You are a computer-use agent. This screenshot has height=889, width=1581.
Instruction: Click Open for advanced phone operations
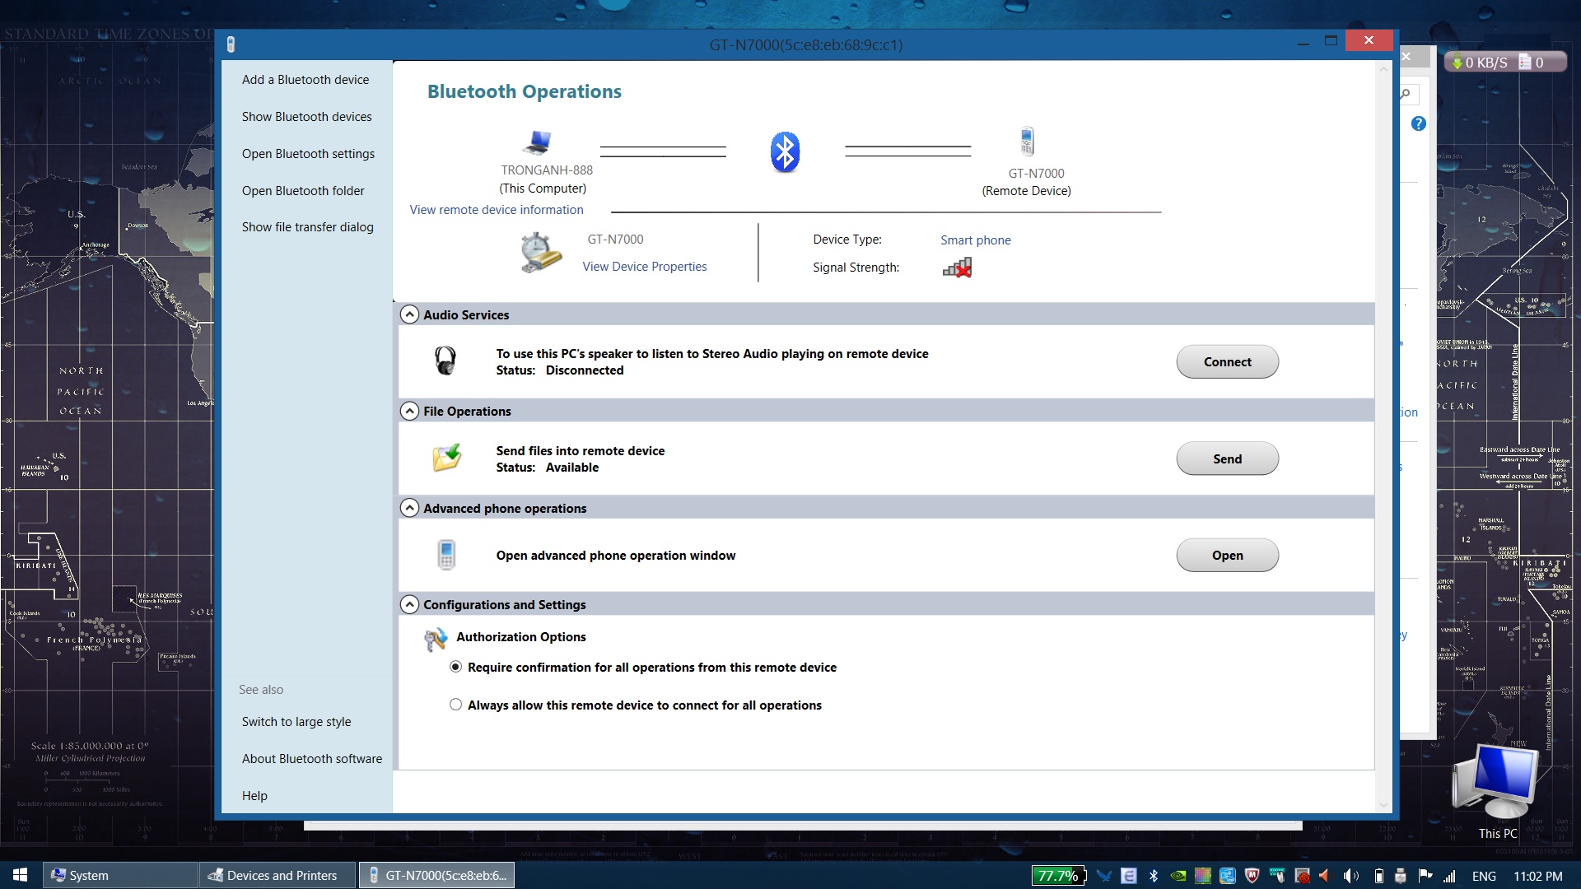point(1227,555)
